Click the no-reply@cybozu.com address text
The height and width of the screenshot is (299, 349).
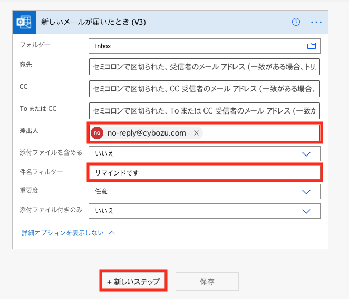tap(147, 133)
